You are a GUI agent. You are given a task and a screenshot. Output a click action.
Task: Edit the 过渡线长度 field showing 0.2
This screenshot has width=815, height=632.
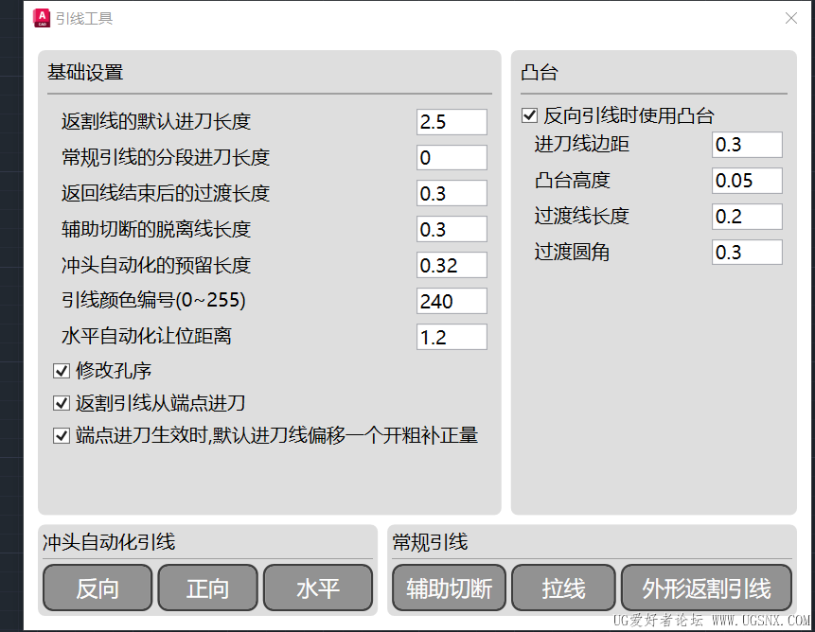coord(747,216)
